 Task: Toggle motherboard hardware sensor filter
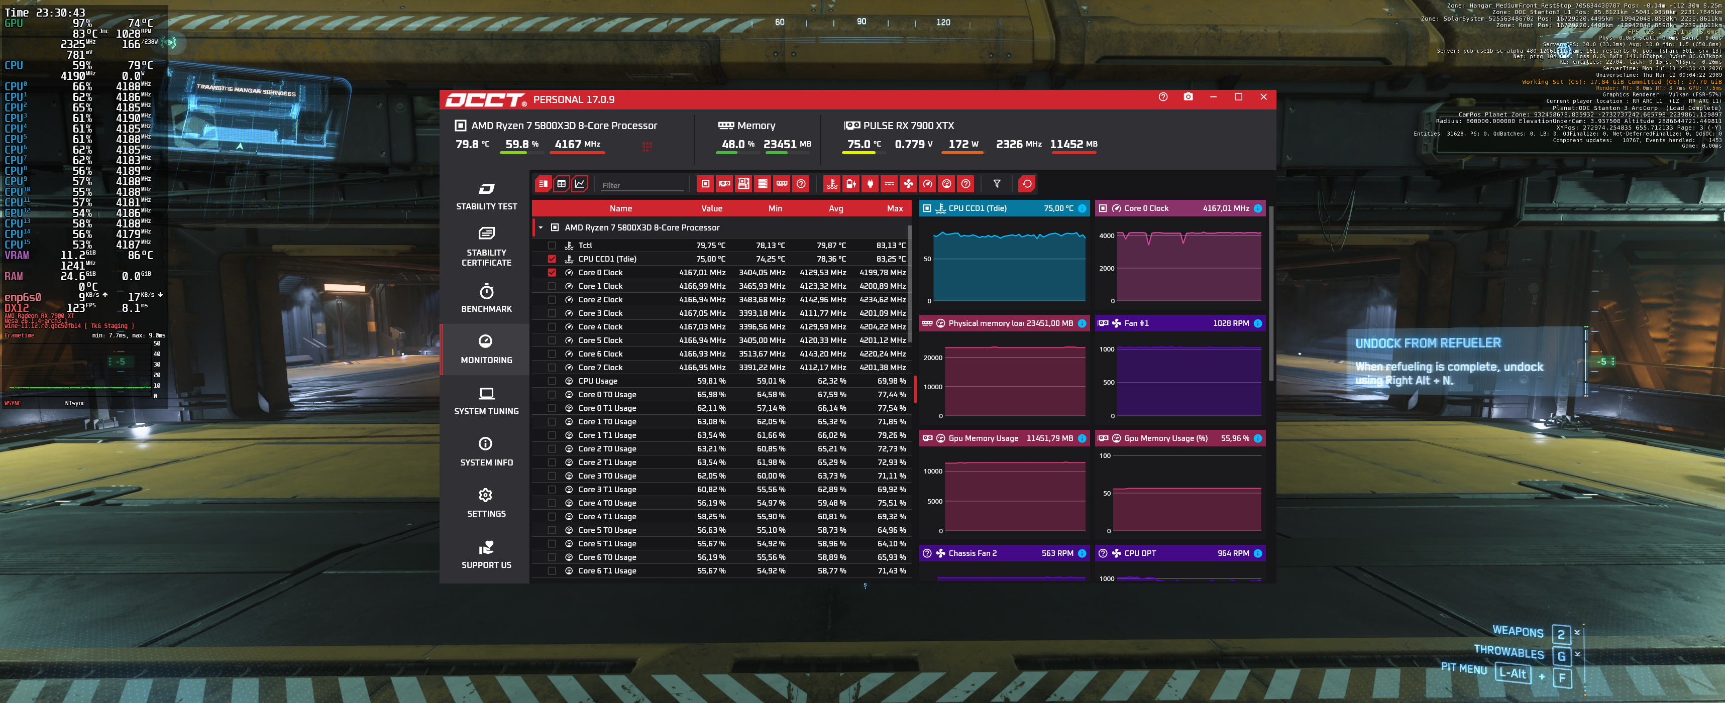coord(743,183)
